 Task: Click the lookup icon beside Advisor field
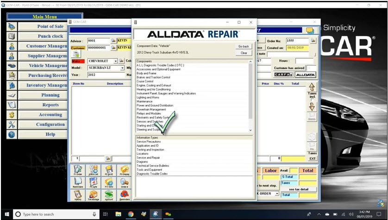113,40
